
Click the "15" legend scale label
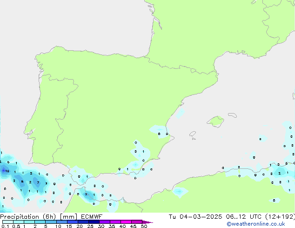pyautogui.click(x=69, y=226)
